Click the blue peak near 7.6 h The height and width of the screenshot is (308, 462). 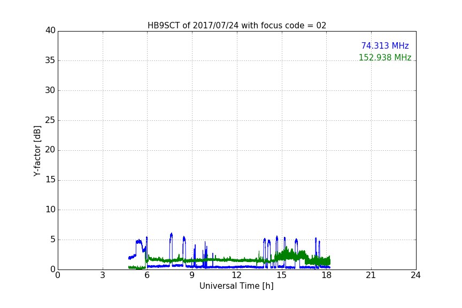pos(171,235)
